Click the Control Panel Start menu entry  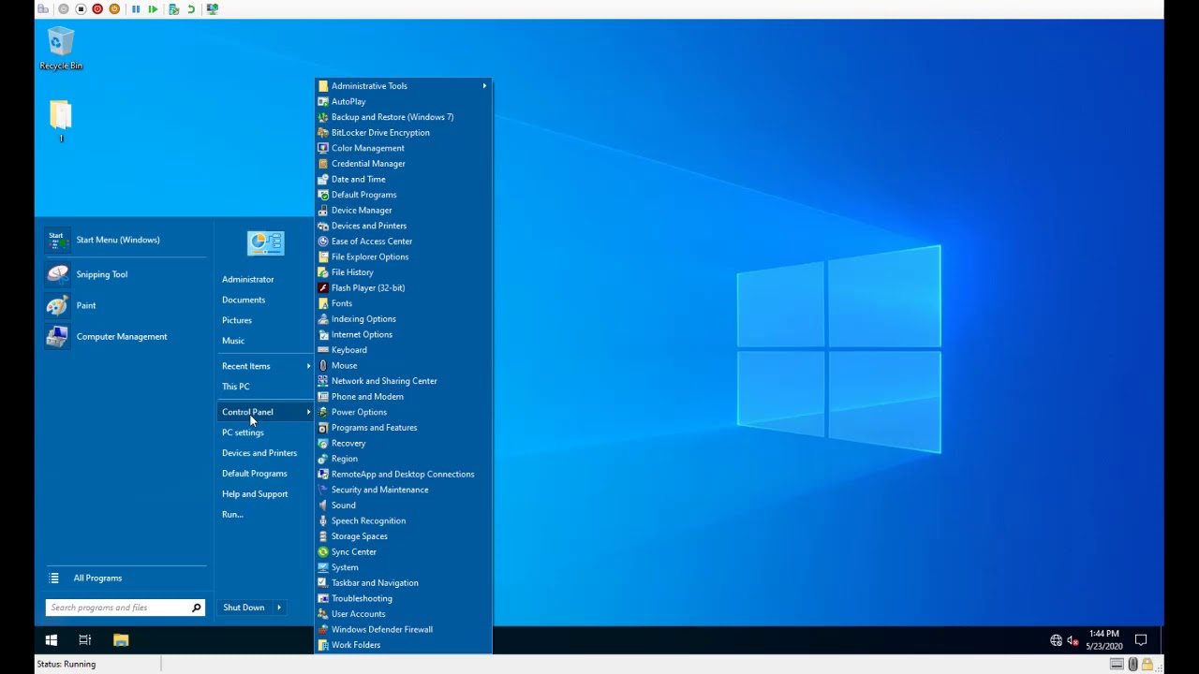[265, 412]
